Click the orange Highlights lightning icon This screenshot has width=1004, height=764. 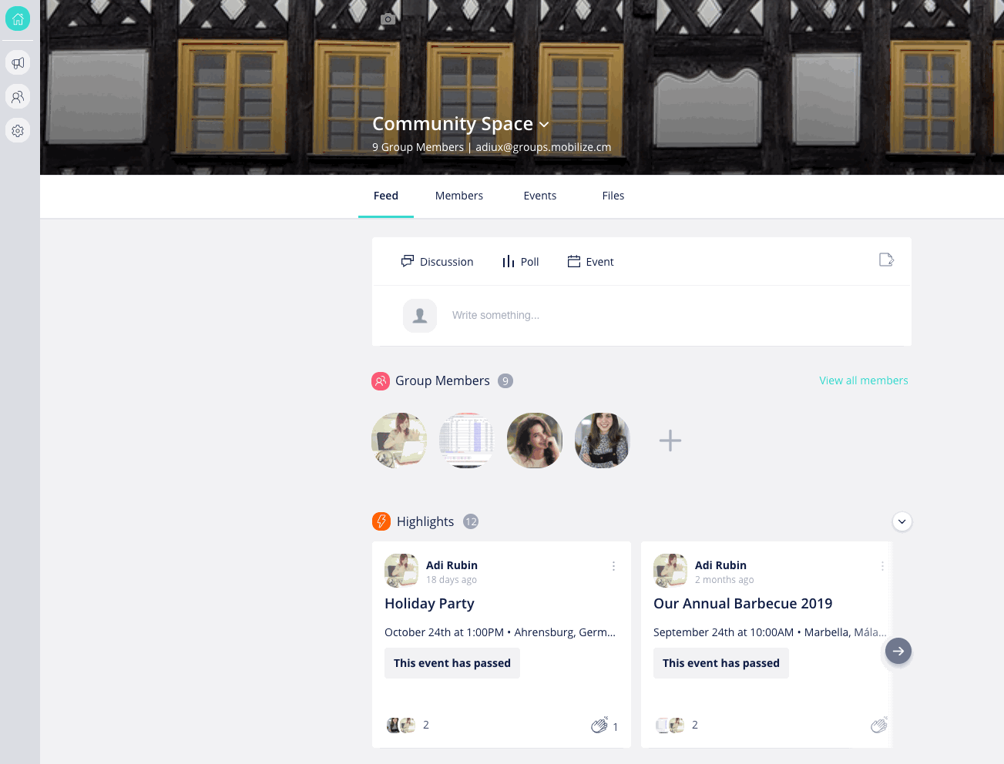(381, 521)
